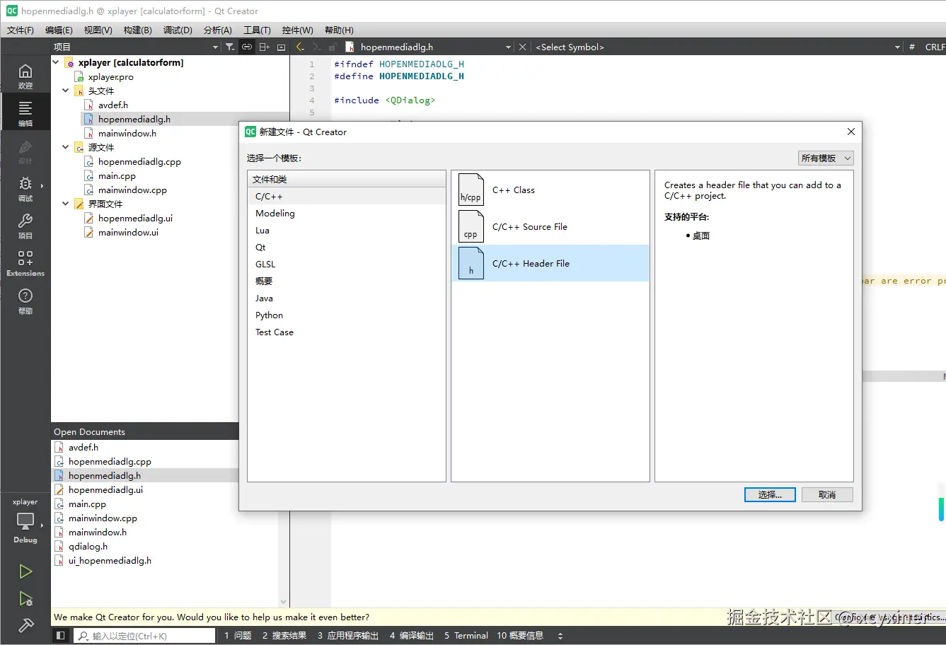
Task: Switch to 编辑 (Edit) mode
Action: pos(25,113)
